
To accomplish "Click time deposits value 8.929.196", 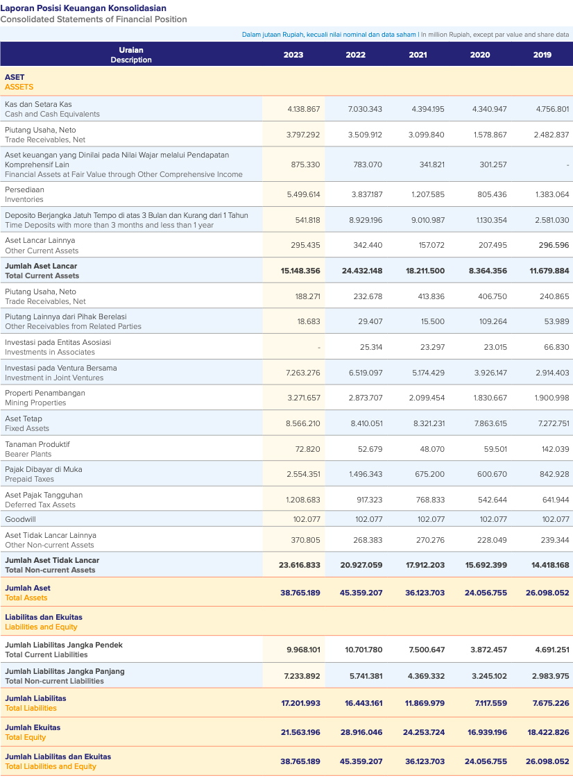I will (366, 220).
